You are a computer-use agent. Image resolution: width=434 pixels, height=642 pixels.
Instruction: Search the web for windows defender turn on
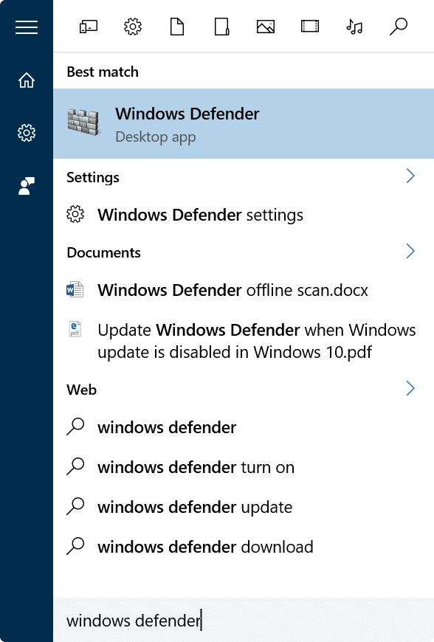(244, 467)
